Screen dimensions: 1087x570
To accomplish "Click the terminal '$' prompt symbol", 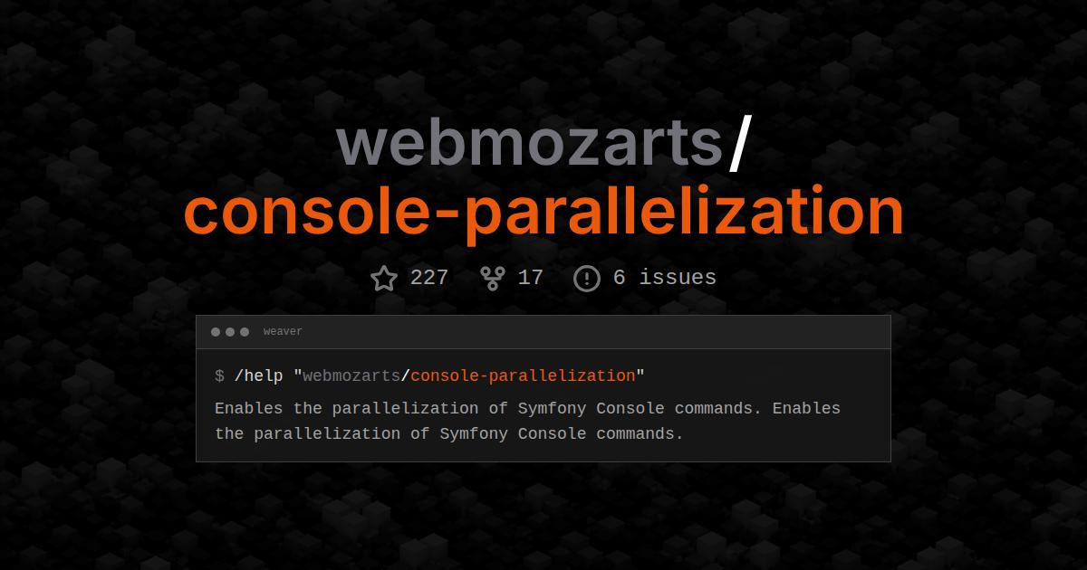I will coord(219,375).
